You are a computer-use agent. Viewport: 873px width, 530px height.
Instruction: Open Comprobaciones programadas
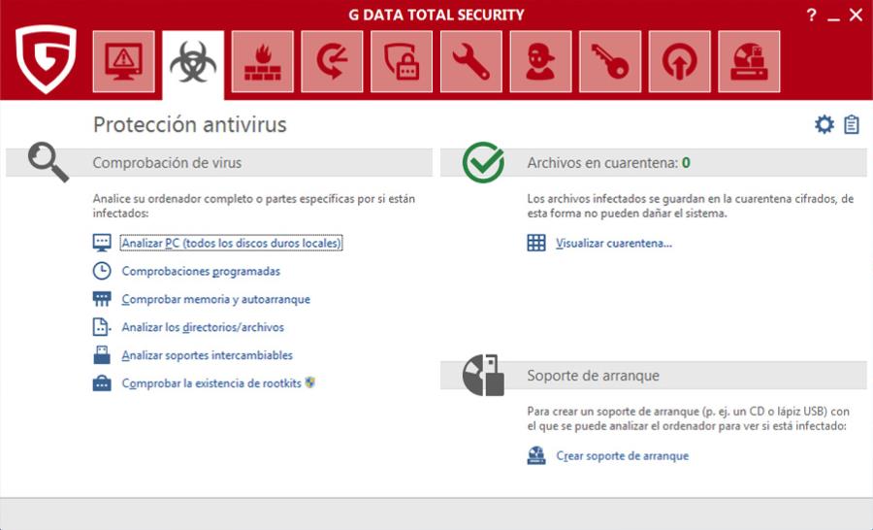point(201,272)
